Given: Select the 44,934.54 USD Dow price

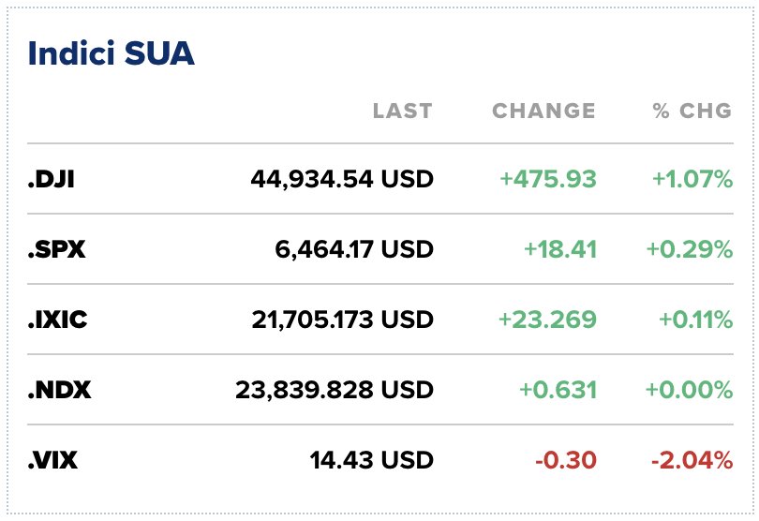Looking at the screenshot, I should pyautogui.click(x=342, y=178).
